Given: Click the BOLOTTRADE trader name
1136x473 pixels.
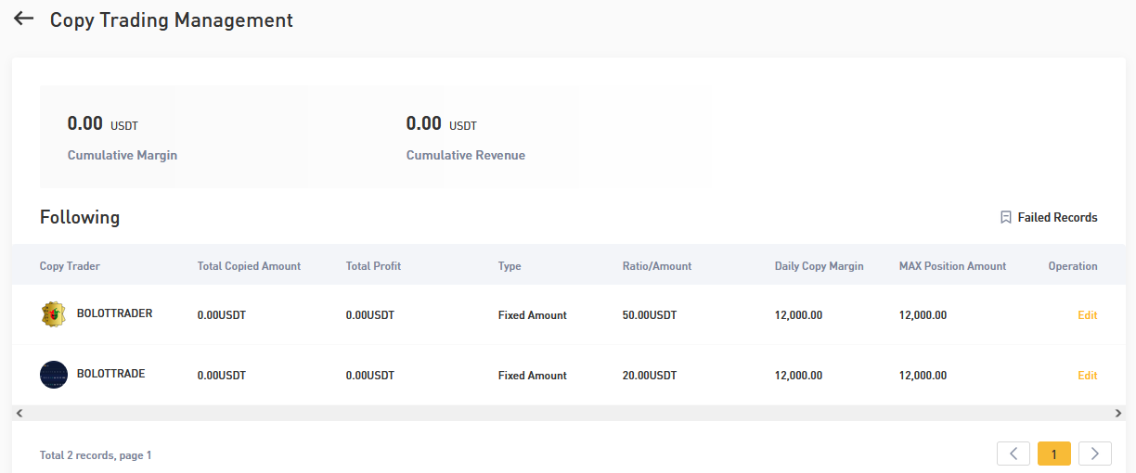Looking at the screenshot, I should pos(110,374).
